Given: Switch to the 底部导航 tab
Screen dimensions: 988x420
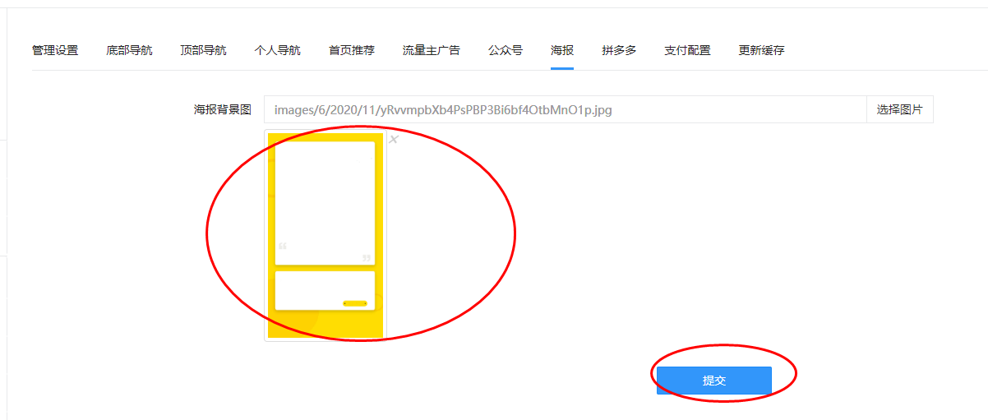Looking at the screenshot, I should point(129,50).
